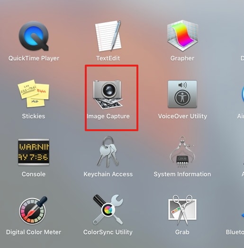Select the "System Information" label text
Image resolution: width=244 pixels, height=248 pixels.
coord(182,174)
